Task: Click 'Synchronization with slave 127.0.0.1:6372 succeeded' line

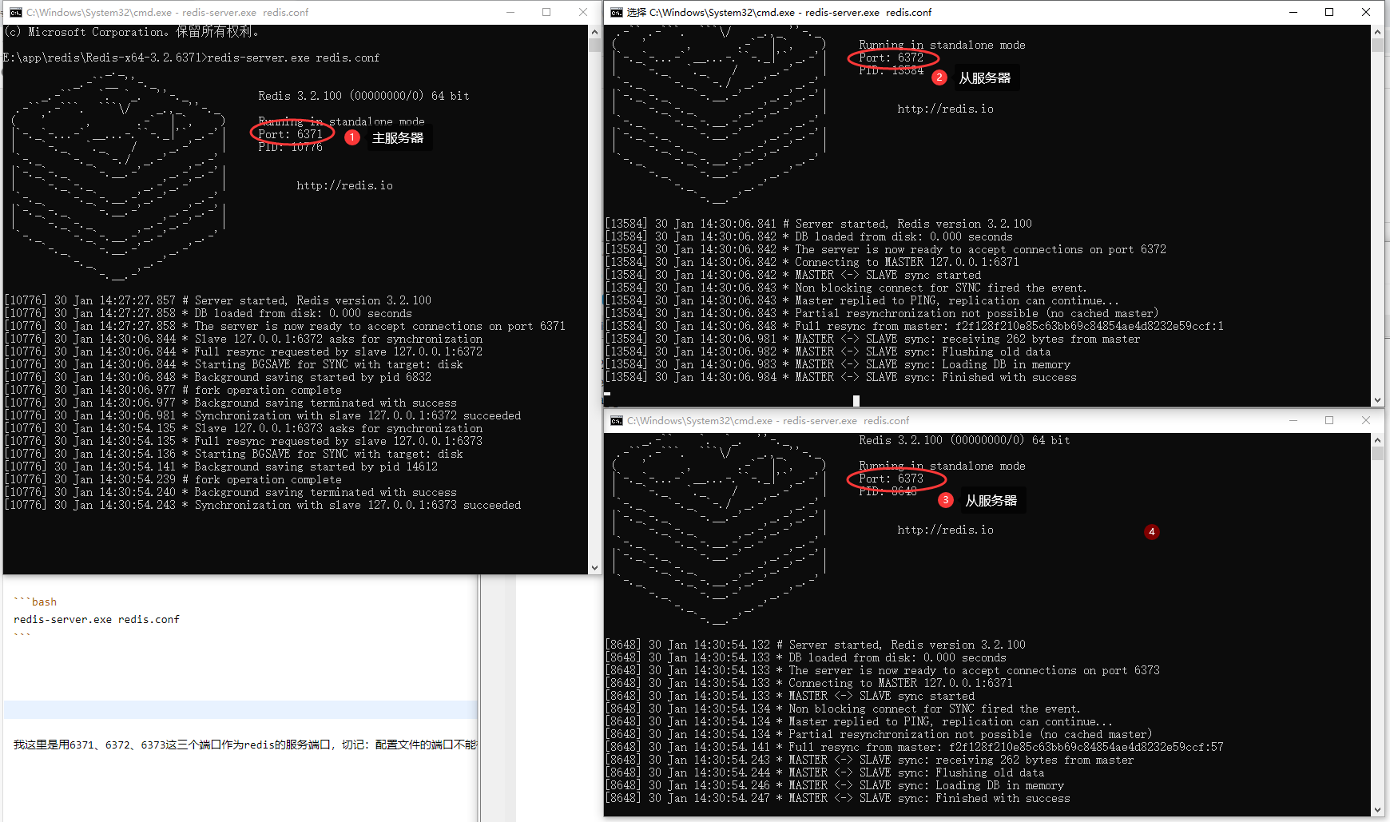Action: click(263, 415)
